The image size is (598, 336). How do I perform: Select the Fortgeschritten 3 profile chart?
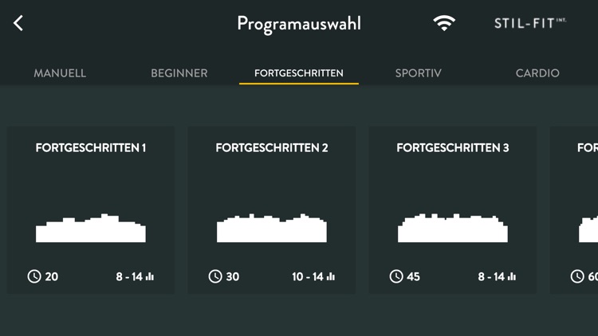tap(453, 228)
